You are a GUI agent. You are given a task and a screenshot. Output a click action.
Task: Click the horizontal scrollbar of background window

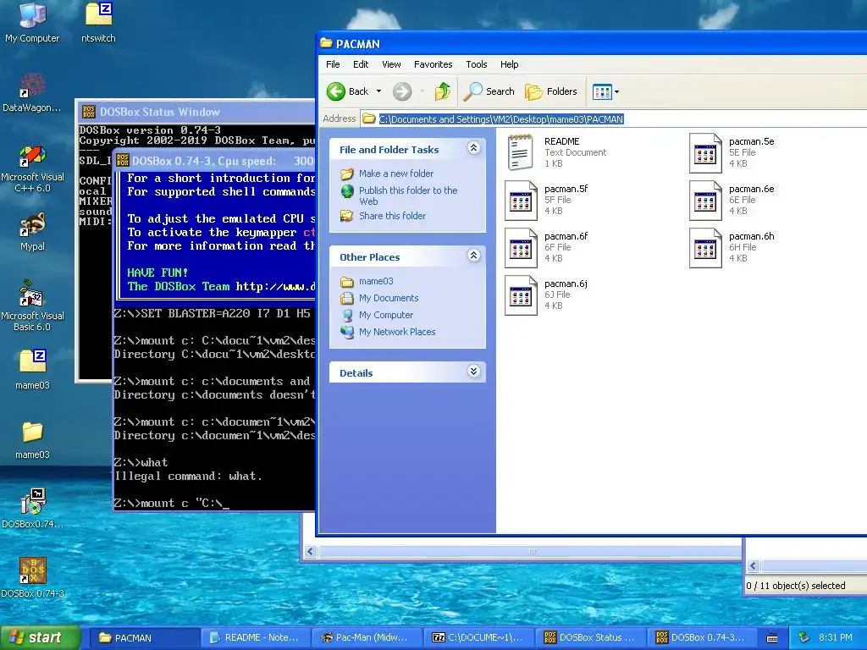tap(531, 552)
